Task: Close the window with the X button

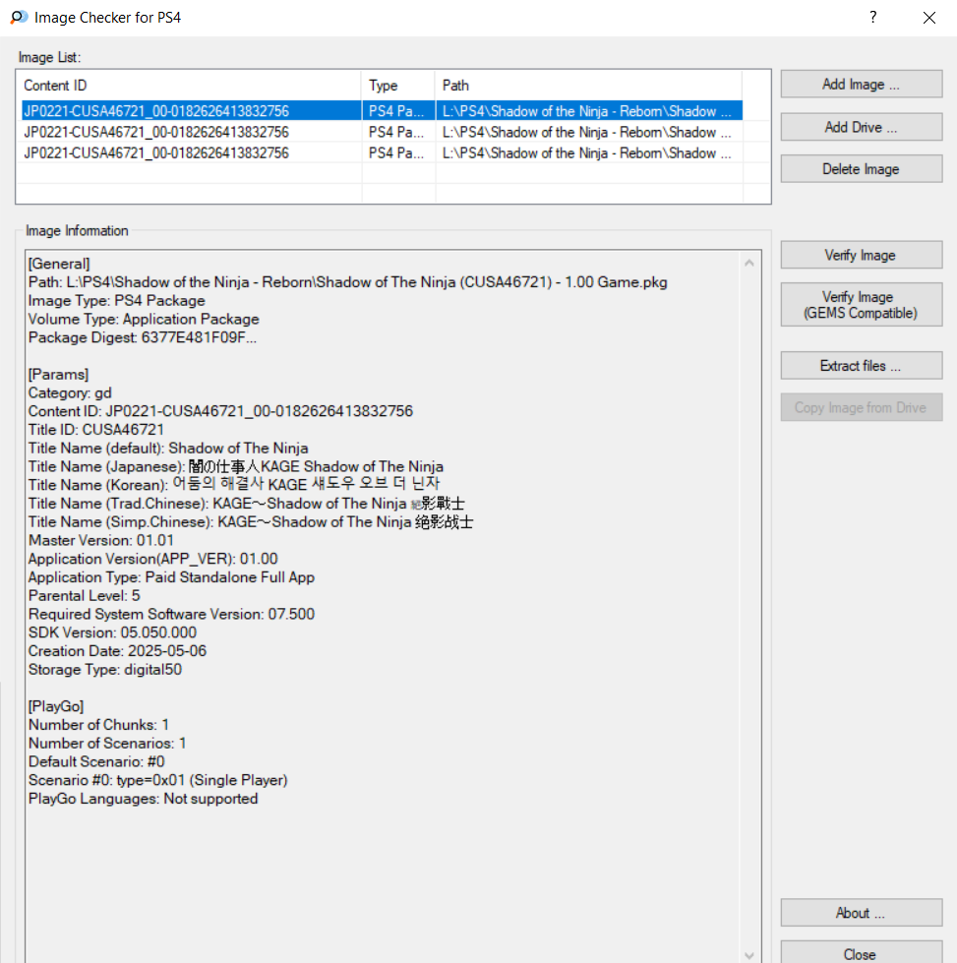Action: coord(929,17)
